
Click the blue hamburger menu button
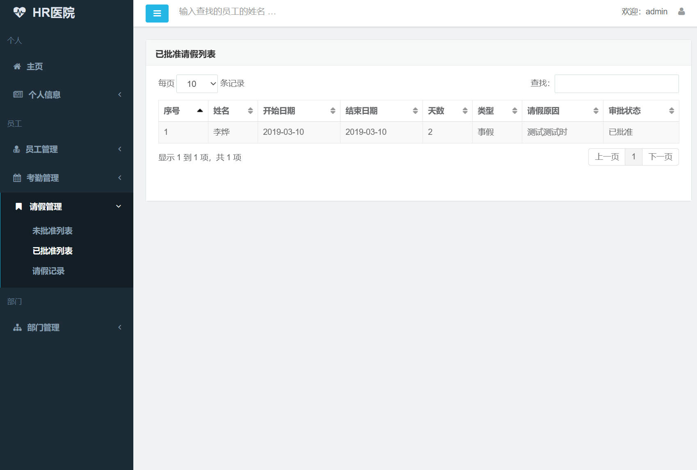[157, 14]
